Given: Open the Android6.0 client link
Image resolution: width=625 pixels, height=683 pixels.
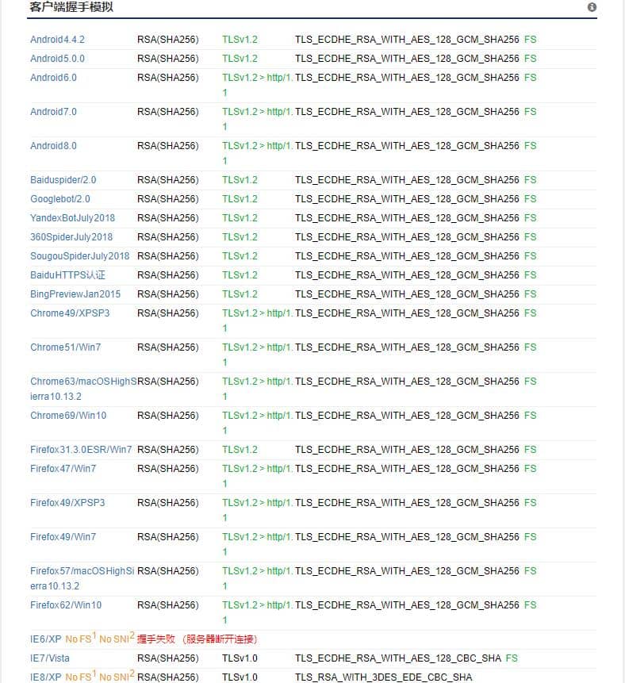Looking at the screenshot, I should (x=53, y=78).
